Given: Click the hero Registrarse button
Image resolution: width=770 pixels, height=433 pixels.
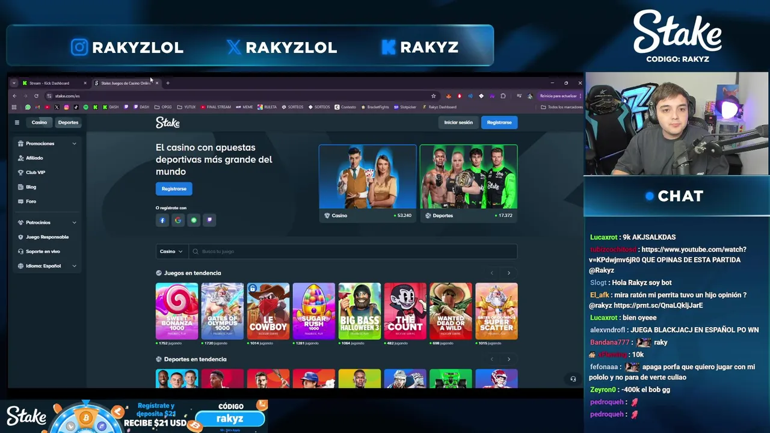Looking at the screenshot, I should click(174, 189).
